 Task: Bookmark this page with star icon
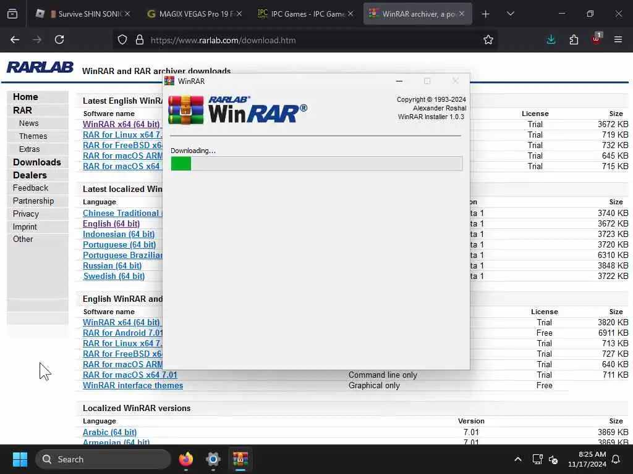pos(488,40)
